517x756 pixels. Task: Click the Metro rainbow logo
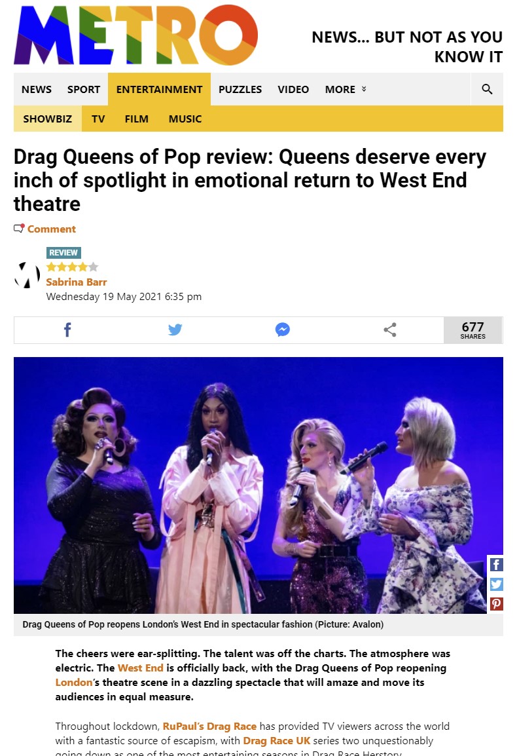tap(136, 35)
